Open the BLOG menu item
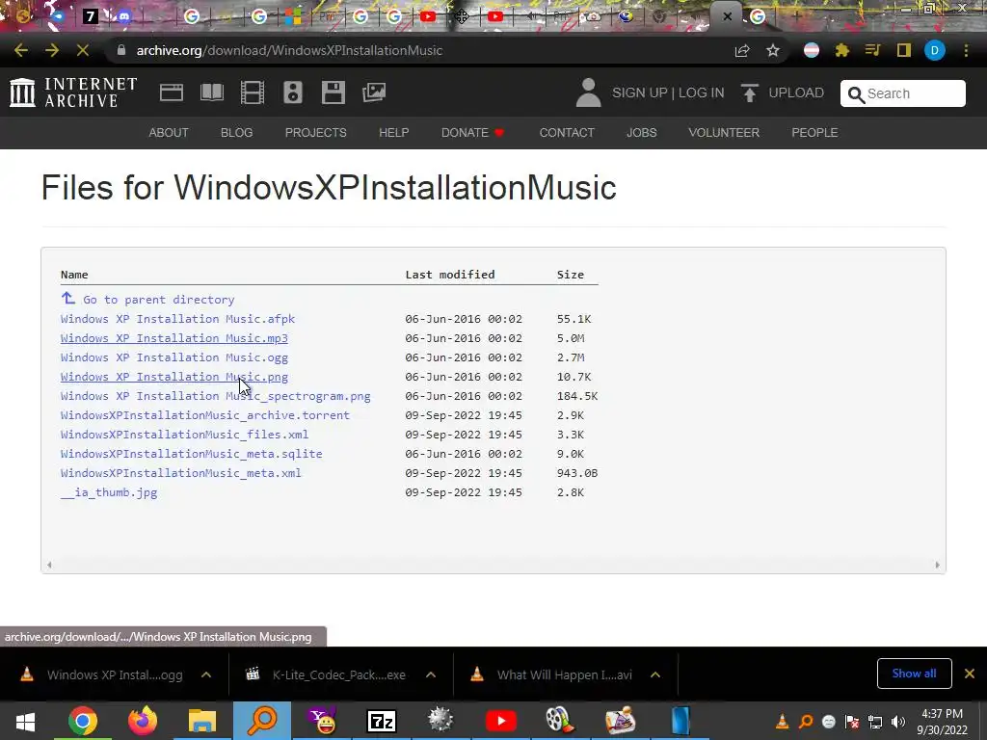The width and height of the screenshot is (987, 740). [x=237, y=133]
